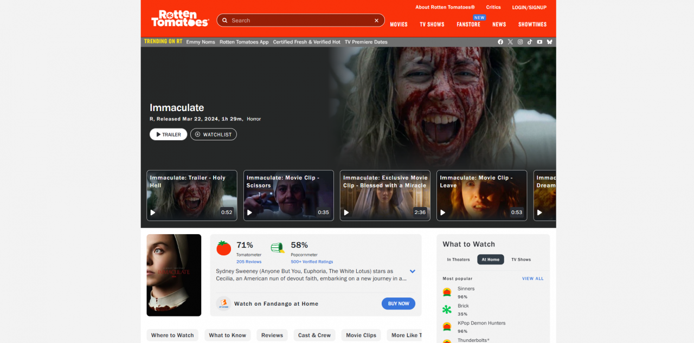Click the red Tomatometer tomato icon
Image resolution: width=694 pixels, height=343 pixels.
(224, 248)
